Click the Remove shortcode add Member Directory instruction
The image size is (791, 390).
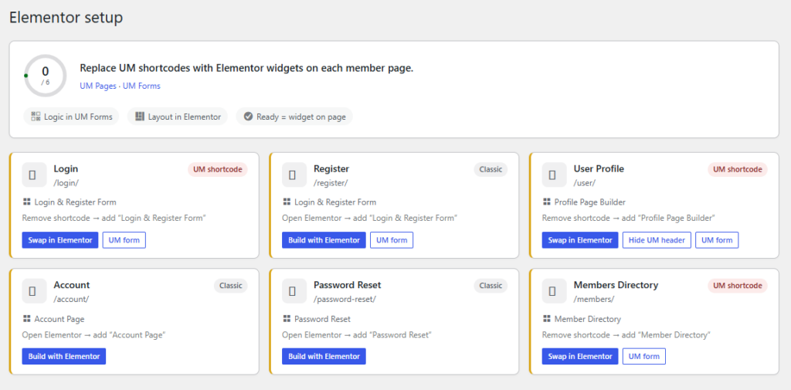click(626, 334)
